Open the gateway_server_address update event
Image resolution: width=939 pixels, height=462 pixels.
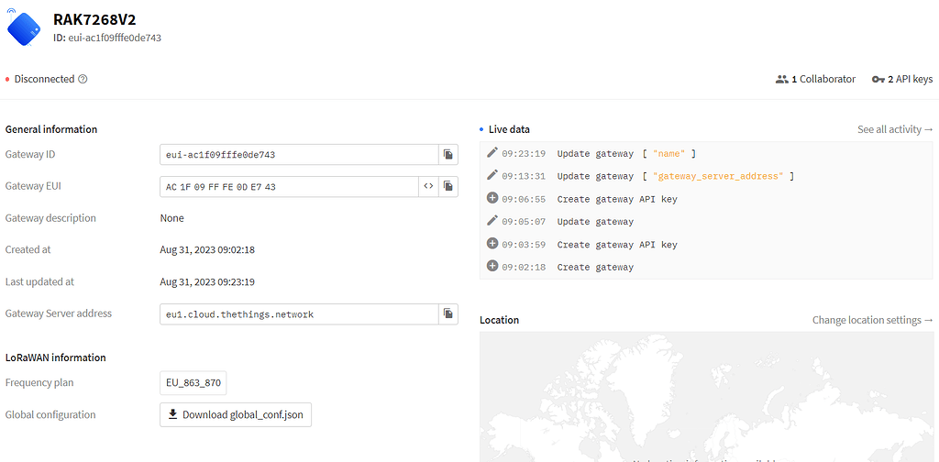tap(674, 177)
